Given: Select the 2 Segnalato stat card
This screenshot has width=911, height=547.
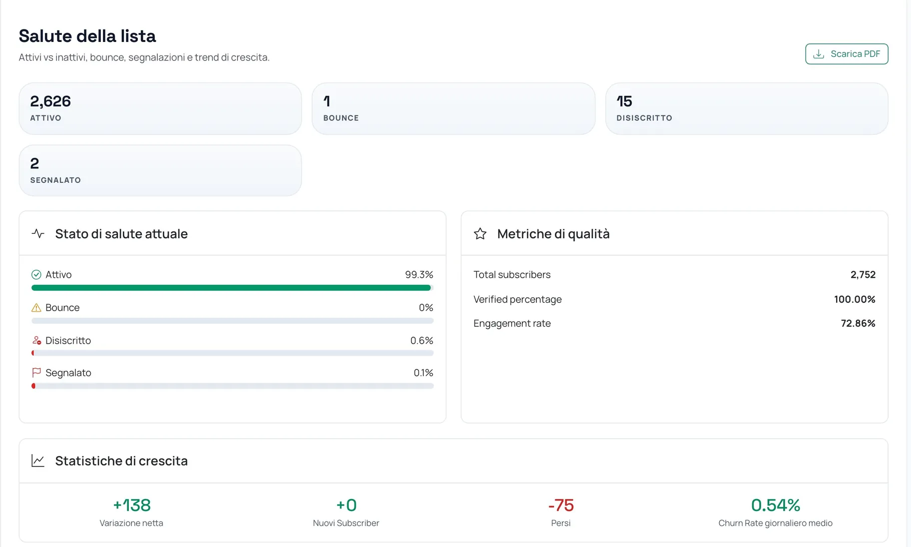Looking at the screenshot, I should tap(160, 170).
